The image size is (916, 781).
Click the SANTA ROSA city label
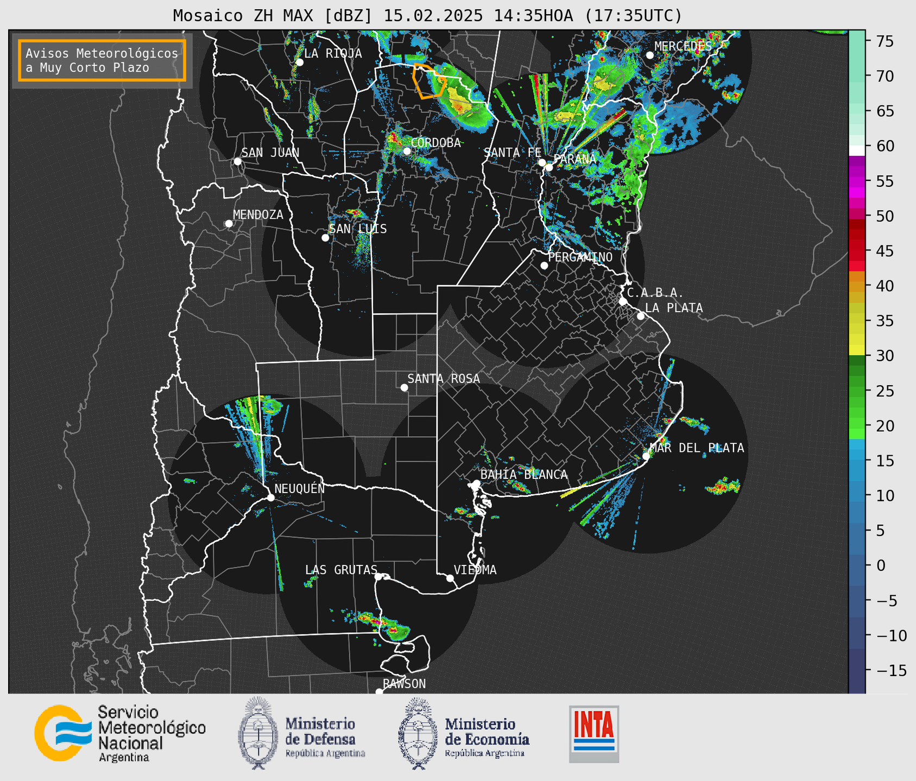click(444, 379)
